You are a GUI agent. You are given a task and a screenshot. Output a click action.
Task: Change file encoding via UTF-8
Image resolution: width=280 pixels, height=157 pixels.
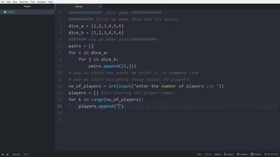[x=208, y=154]
